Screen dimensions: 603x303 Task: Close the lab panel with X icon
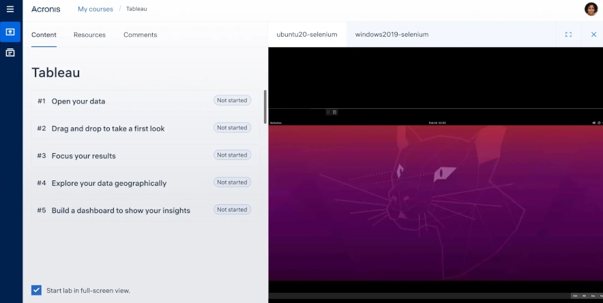pyautogui.click(x=593, y=35)
